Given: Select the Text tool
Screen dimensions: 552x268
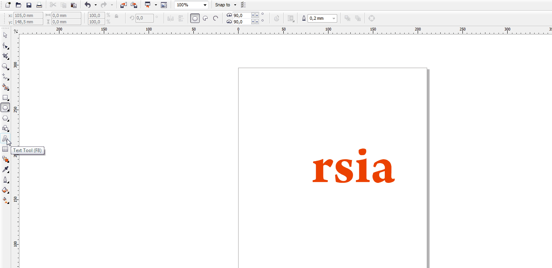Looking at the screenshot, I should (x=5, y=139).
